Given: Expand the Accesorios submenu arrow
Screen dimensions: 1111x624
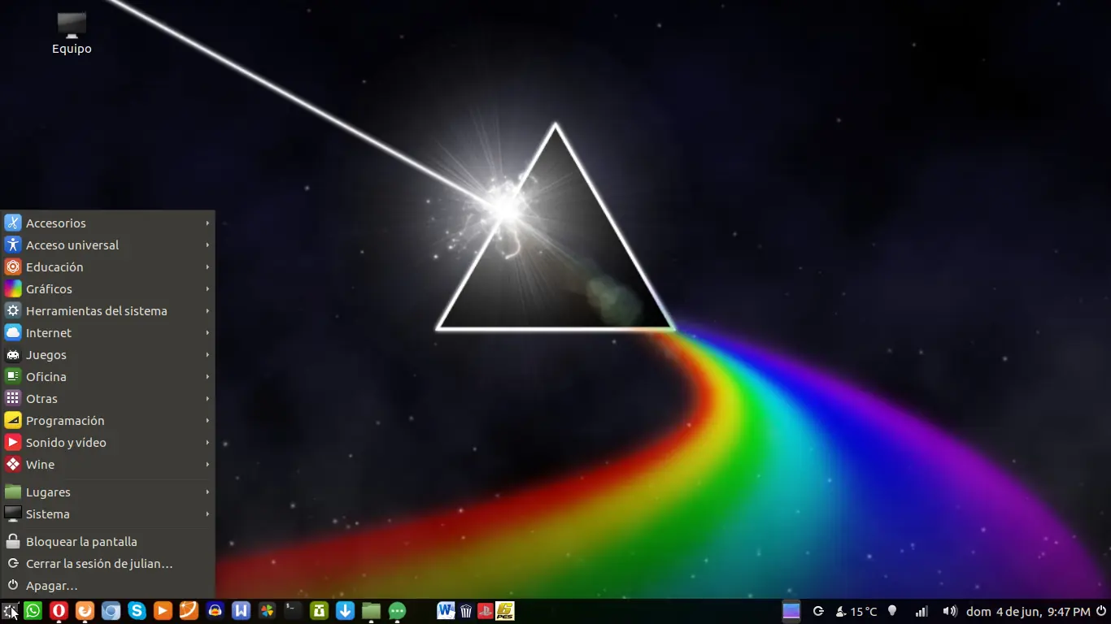Looking at the screenshot, I should tap(208, 223).
